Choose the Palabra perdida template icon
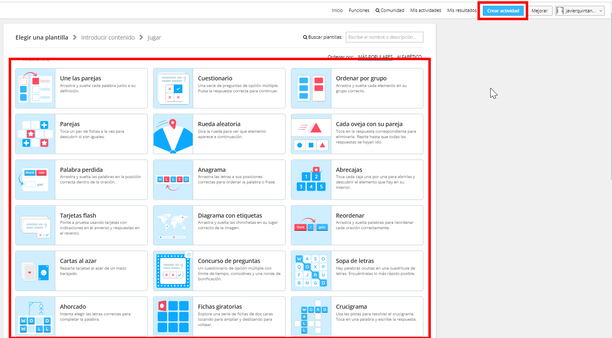612x338 pixels. tap(35, 180)
